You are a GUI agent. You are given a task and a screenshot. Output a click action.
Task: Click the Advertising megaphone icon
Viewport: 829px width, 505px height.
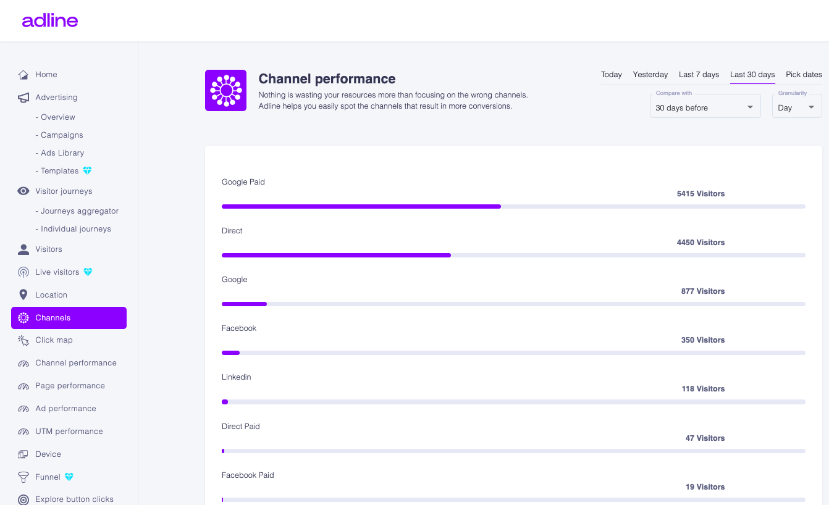23,98
